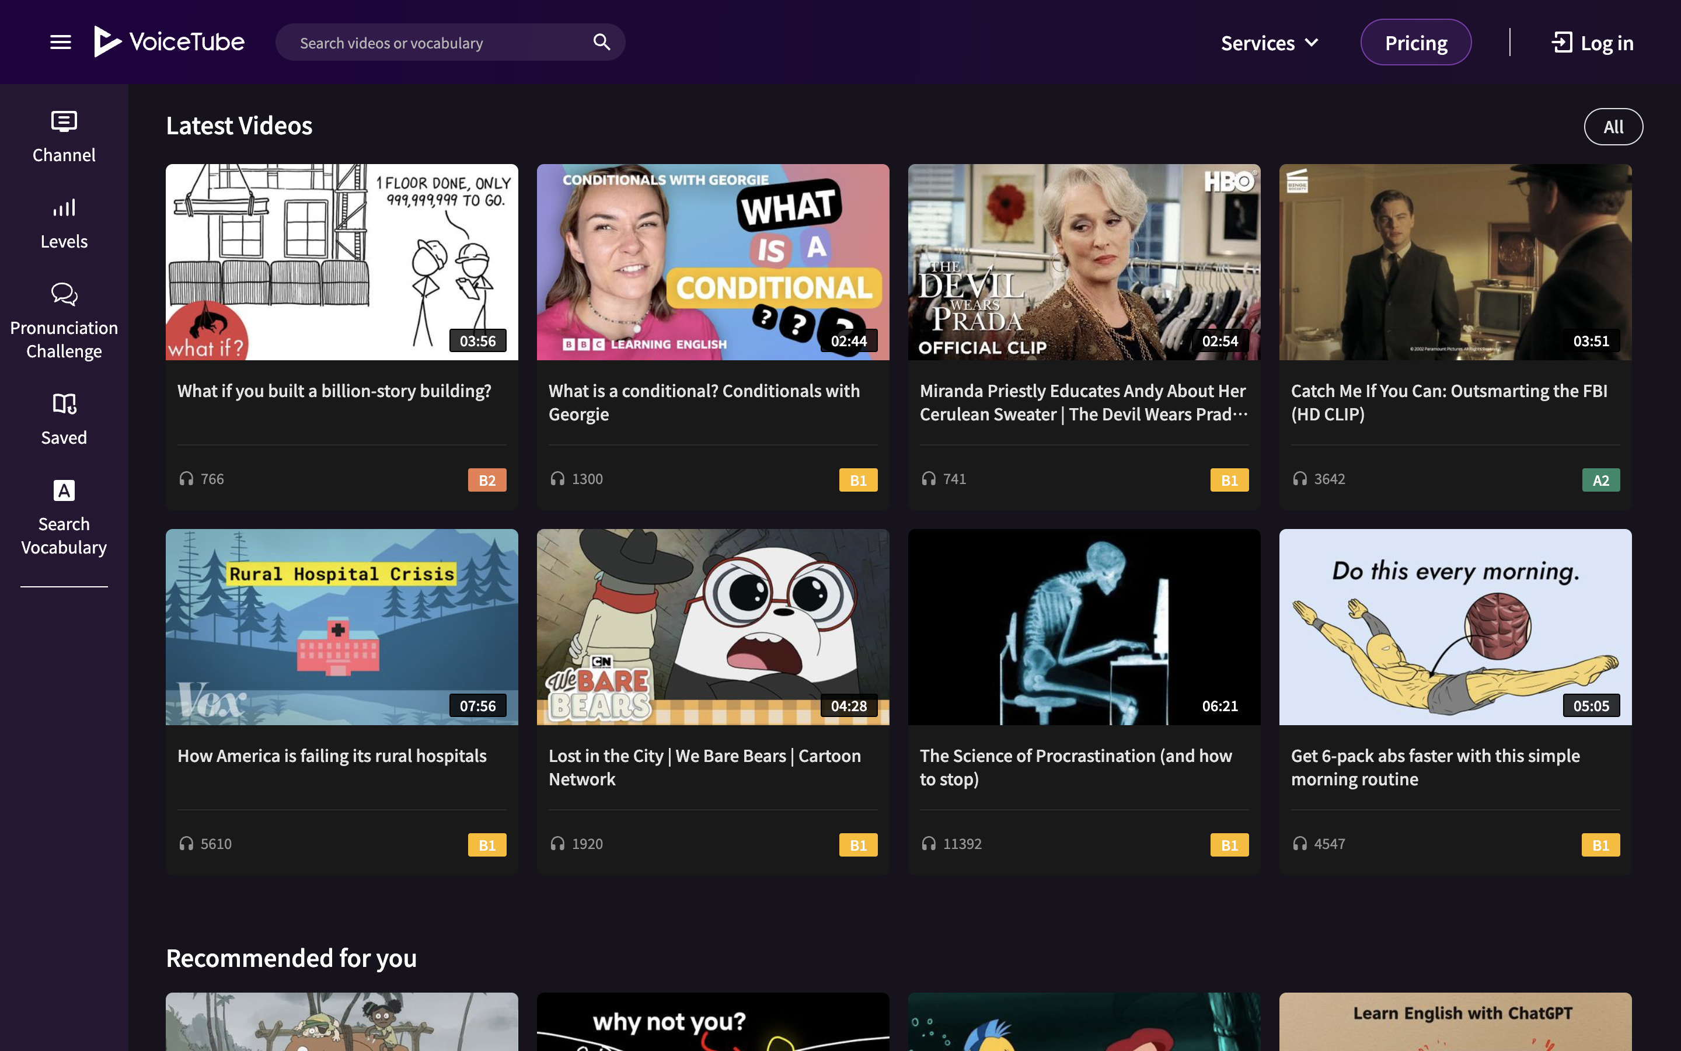Screen dimensions: 1681x1051
Task: Click the B1 badge on rural hospitals card
Action: click(487, 845)
